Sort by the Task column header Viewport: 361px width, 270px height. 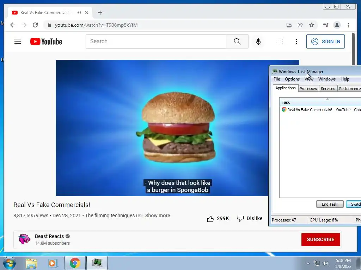[x=320, y=102]
